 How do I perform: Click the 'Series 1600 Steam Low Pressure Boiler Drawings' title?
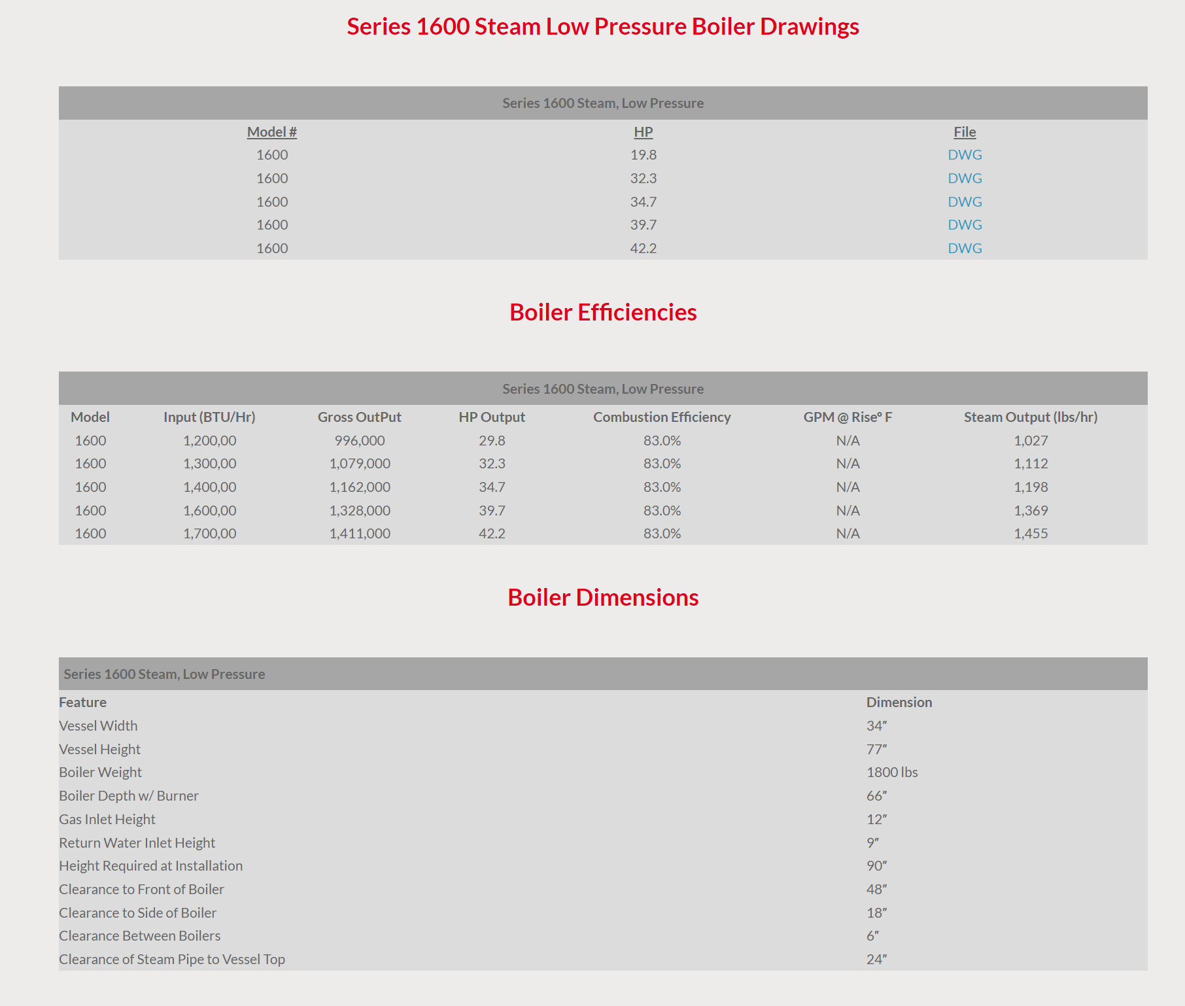tap(602, 27)
